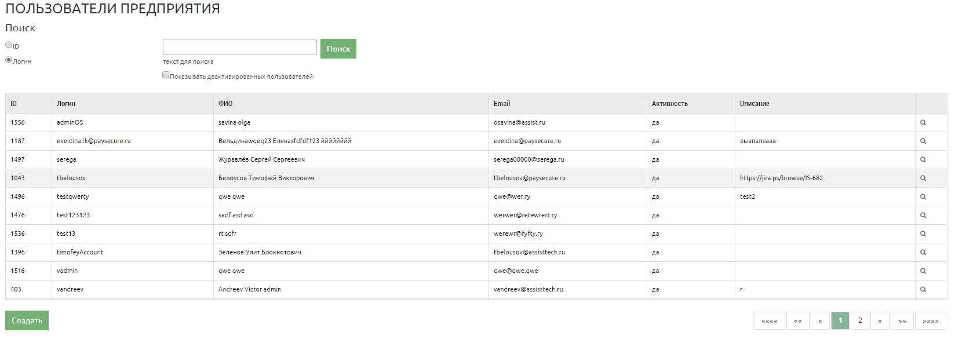Select the ID search radio button
Screen dimensions: 955x339
[x=9, y=45]
